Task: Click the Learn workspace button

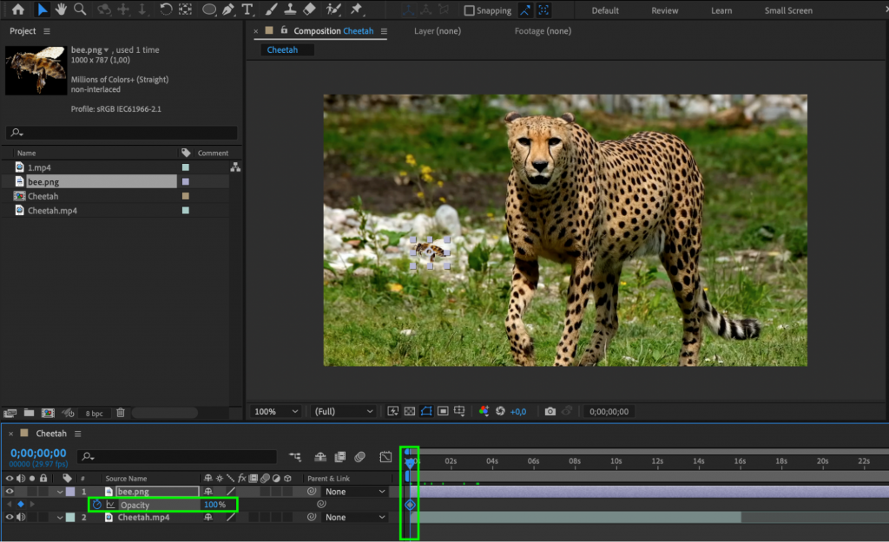Action: pos(721,10)
